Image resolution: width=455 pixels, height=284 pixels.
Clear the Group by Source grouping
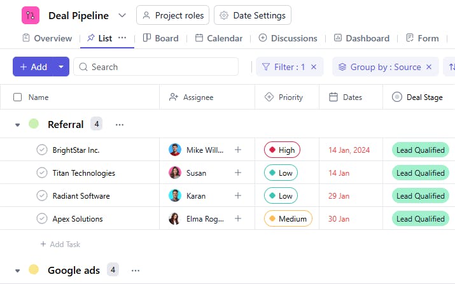point(429,67)
